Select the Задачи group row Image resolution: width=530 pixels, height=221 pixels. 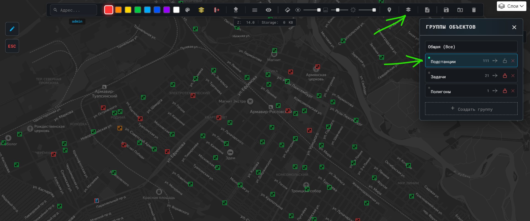(x=453, y=76)
